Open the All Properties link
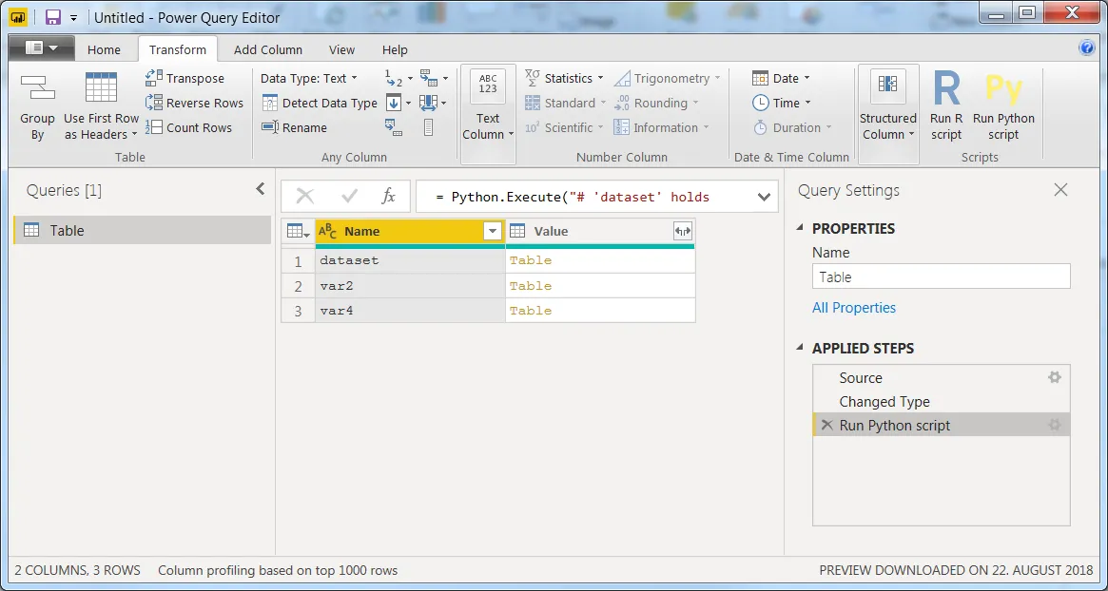The width and height of the screenshot is (1108, 591). point(854,307)
